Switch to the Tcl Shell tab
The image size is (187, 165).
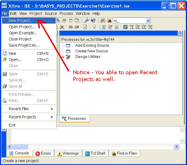pyautogui.click(x=95, y=153)
